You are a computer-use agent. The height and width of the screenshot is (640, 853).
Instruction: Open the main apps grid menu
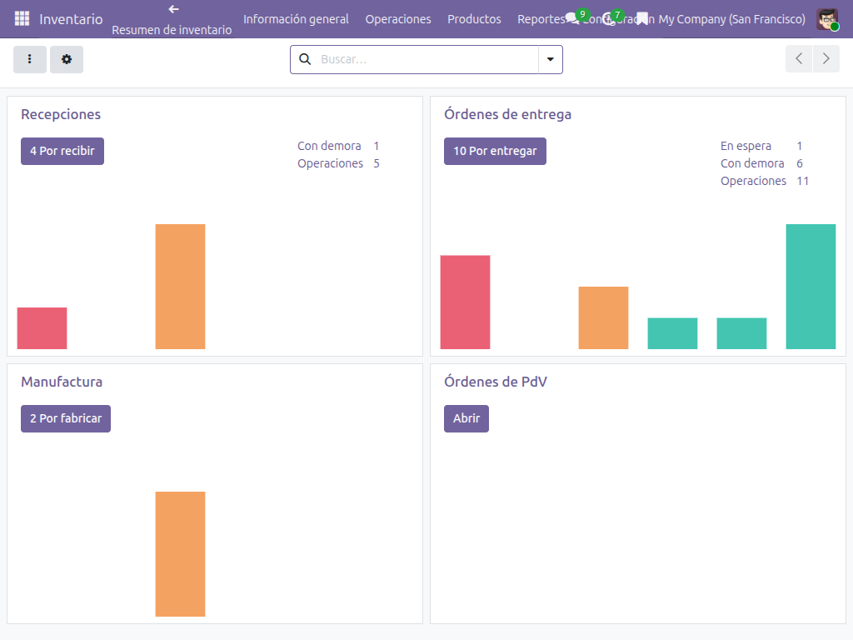(22, 18)
